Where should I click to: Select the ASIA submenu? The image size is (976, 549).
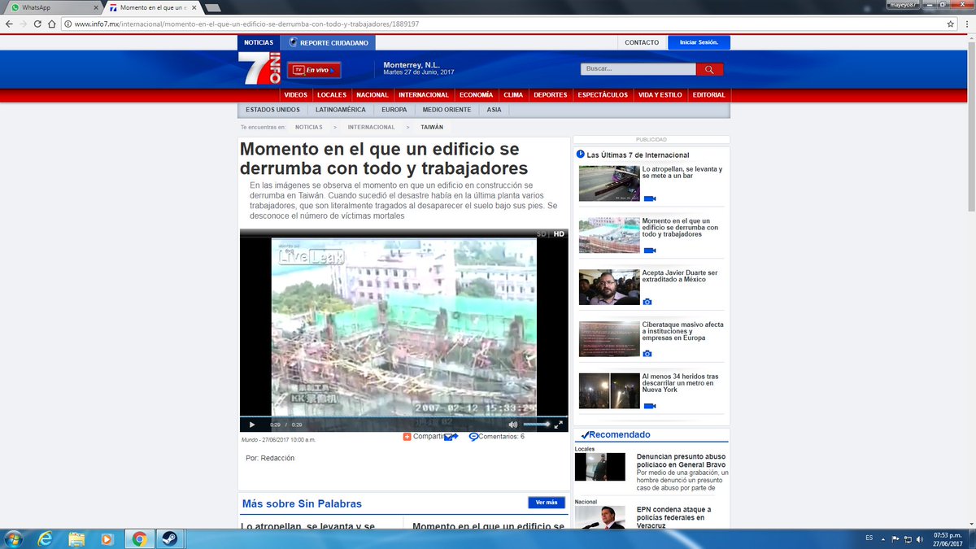495,110
